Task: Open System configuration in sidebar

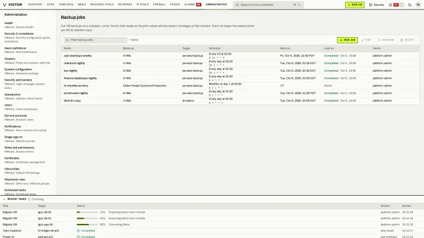Action: tap(28, 71)
